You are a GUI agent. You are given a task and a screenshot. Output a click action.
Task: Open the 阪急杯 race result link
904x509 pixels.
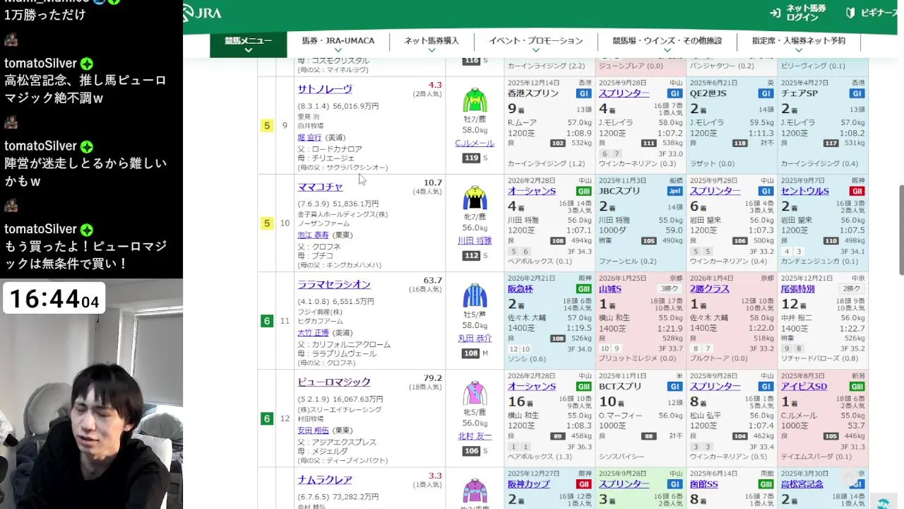tap(521, 289)
